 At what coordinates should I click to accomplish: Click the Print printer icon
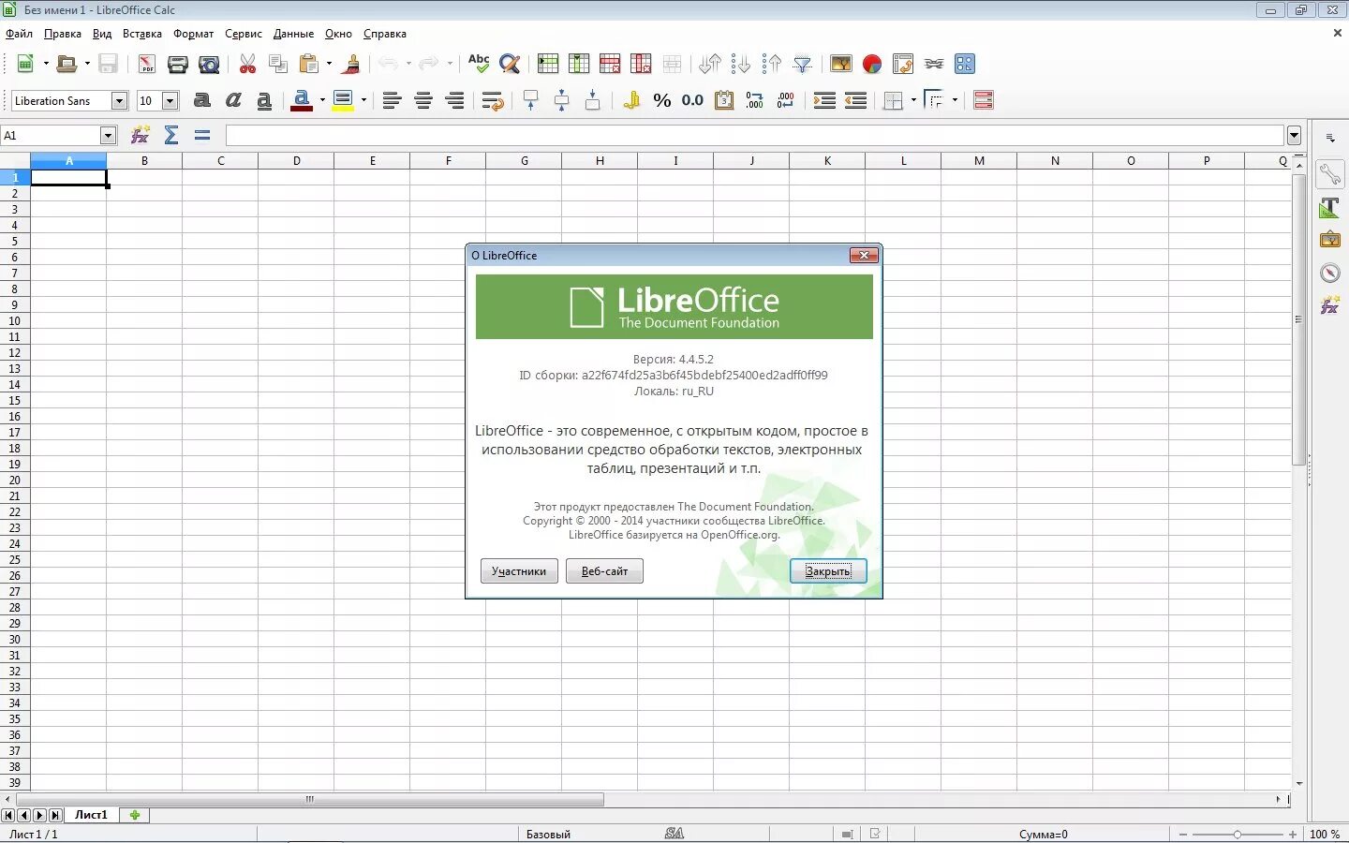pos(178,64)
